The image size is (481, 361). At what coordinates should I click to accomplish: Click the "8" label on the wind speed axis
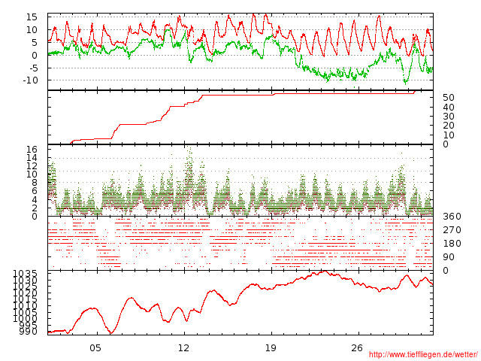[35, 183]
